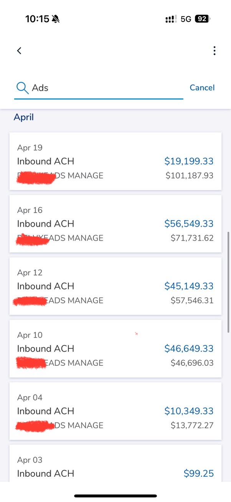Open the Apr 19 Inbound ACH transaction

(115, 161)
